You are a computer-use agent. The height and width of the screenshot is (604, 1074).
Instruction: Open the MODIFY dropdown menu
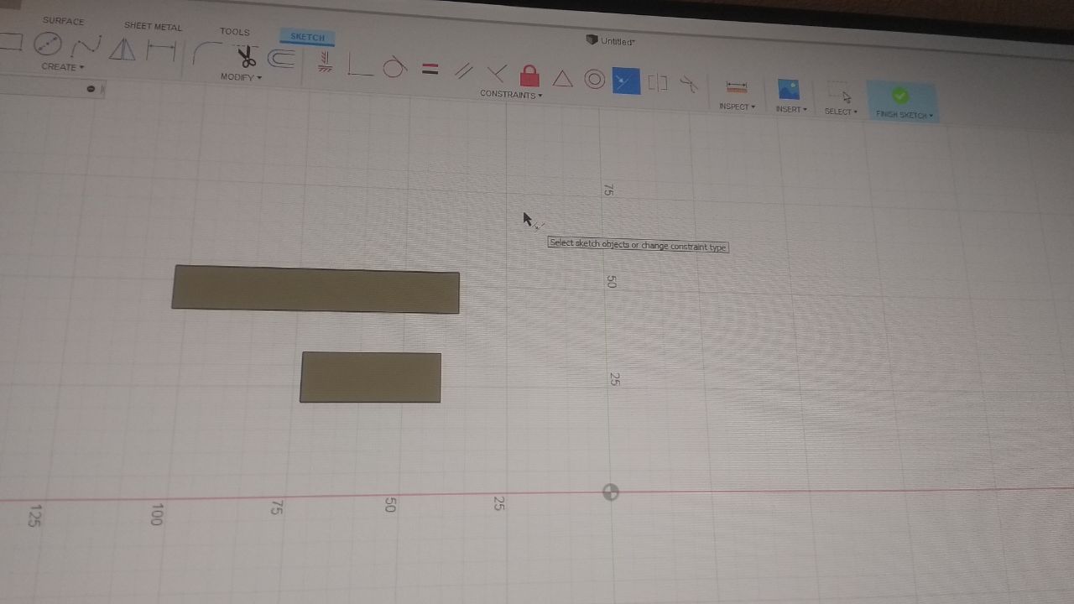pos(241,77)
